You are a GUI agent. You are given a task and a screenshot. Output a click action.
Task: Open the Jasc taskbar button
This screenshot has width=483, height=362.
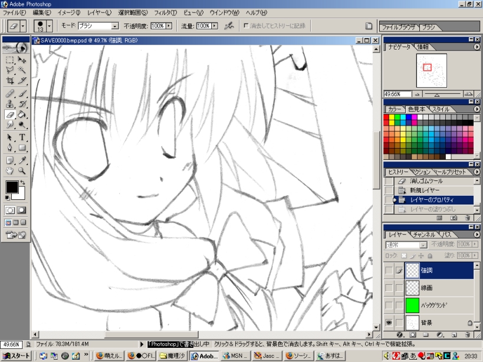(267, 356)
